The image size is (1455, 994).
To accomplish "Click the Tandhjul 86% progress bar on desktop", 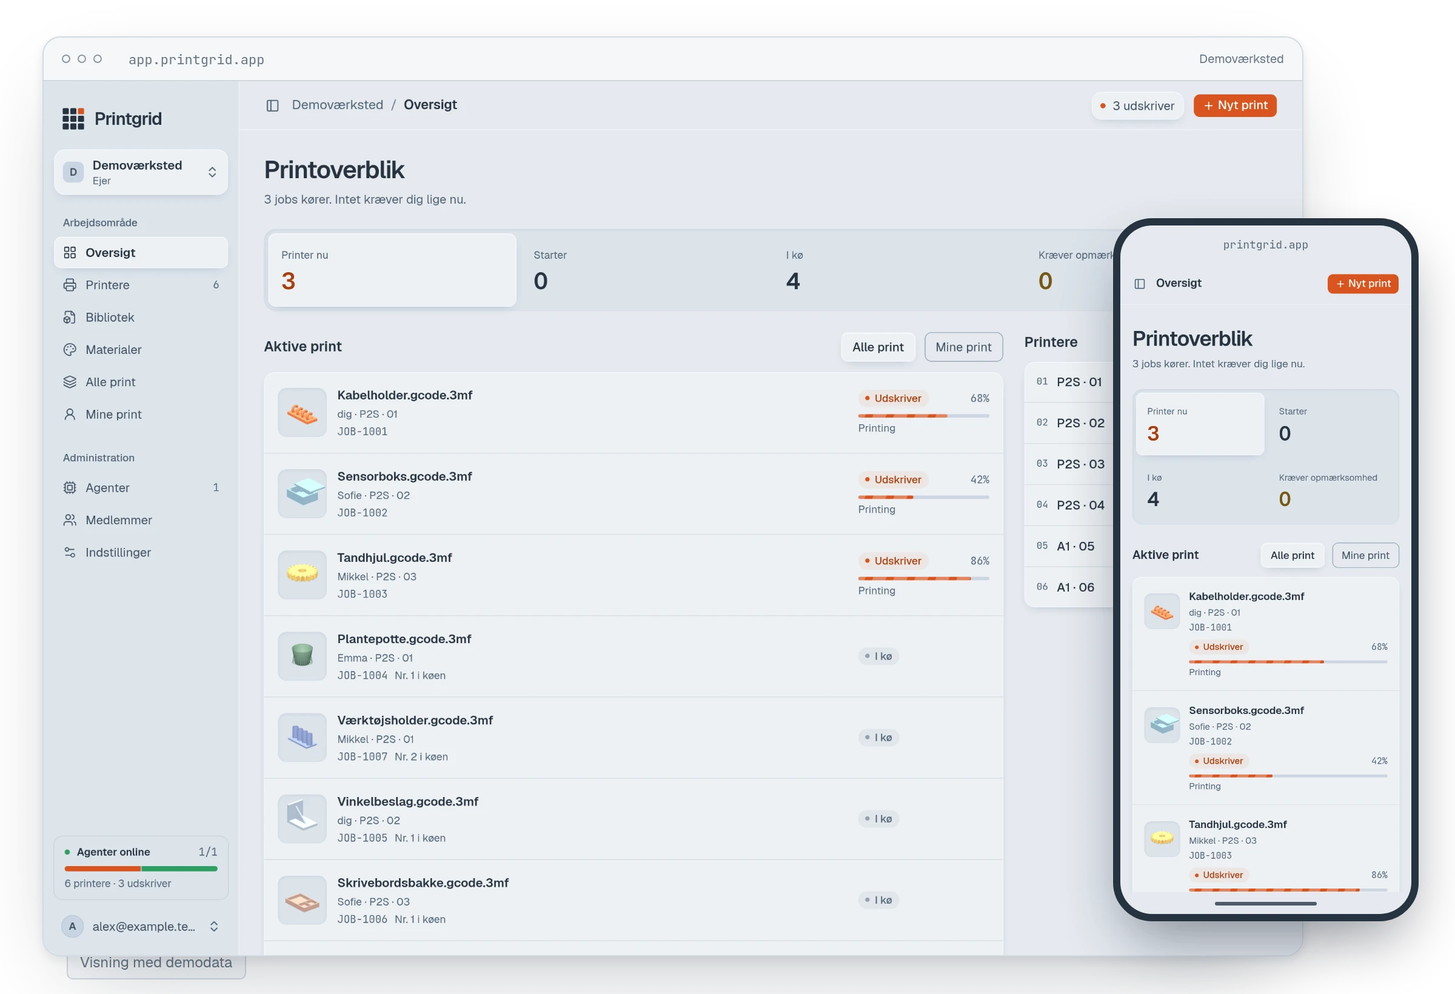I will click(923, 578).
